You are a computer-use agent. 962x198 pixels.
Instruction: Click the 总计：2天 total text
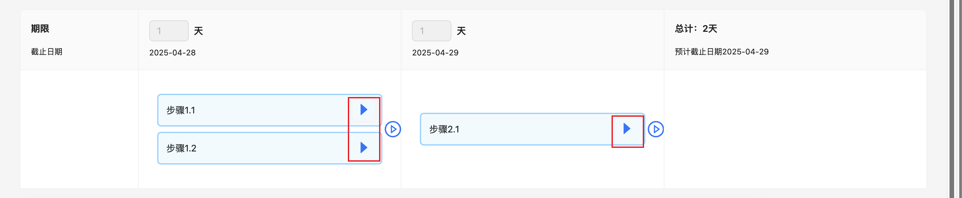[696, 29]
